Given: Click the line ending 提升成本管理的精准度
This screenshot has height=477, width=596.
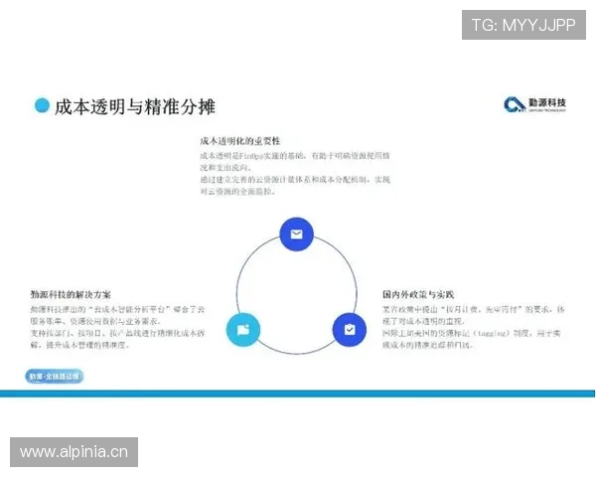Looking at the screenshot, I should tap(80, 345).
